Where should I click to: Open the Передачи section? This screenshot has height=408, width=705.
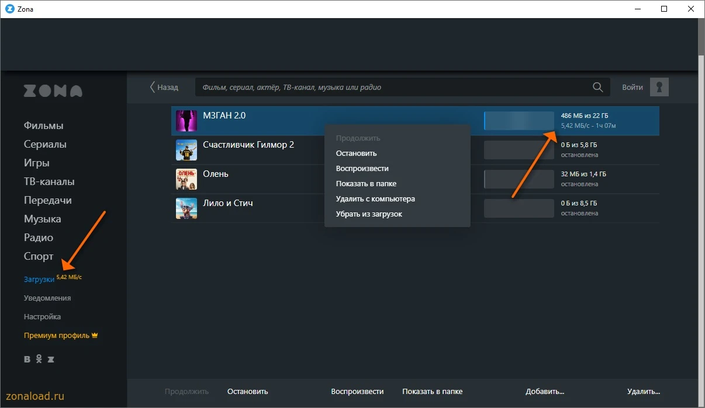click(47, 200)
